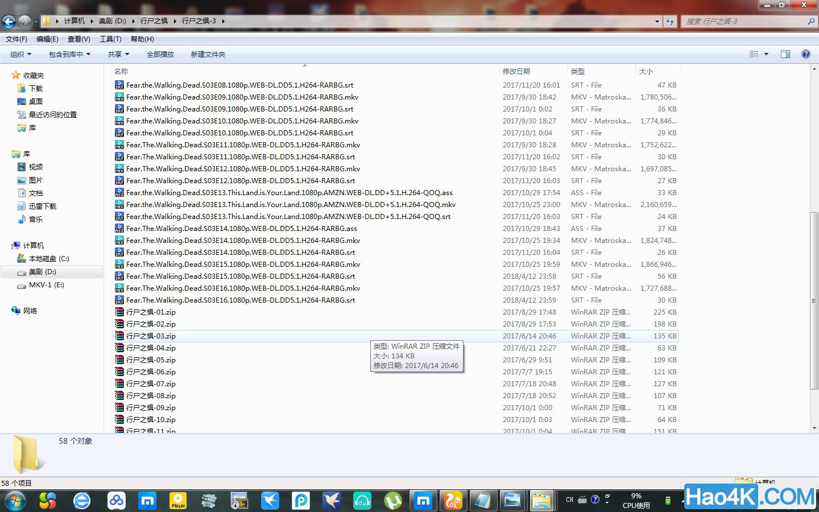This screenshot has width=819, height=512.
Task: Open 本地磁盘 (C:) drive
Action: [x=49, y=258]
